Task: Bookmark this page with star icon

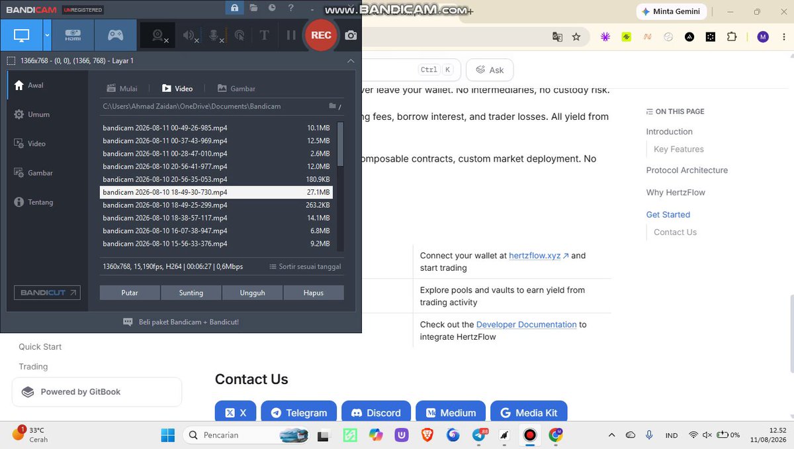Action: click(x=576, y=37)
